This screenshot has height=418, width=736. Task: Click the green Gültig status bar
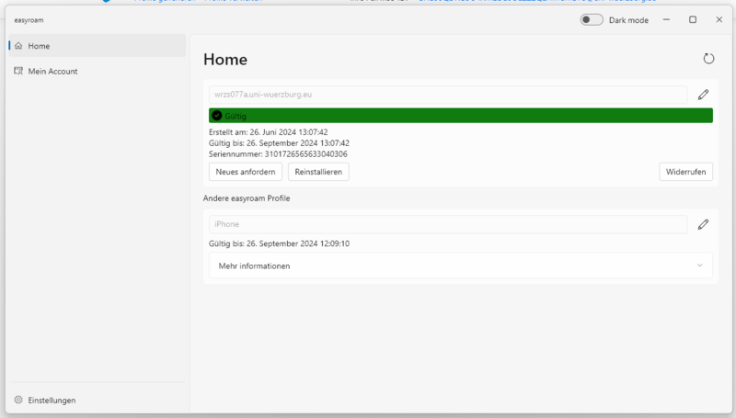tap(460, 116)
